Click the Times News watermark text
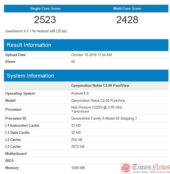Viewport: 170px width, 174px height. pos(151,168)
